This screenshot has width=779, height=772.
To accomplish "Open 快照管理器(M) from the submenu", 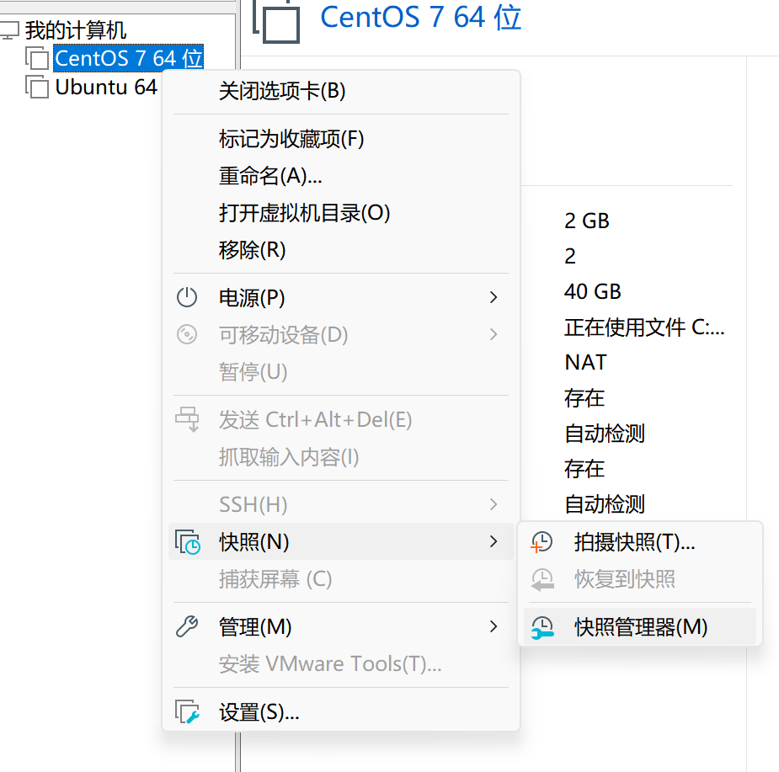I will [641, 626].
